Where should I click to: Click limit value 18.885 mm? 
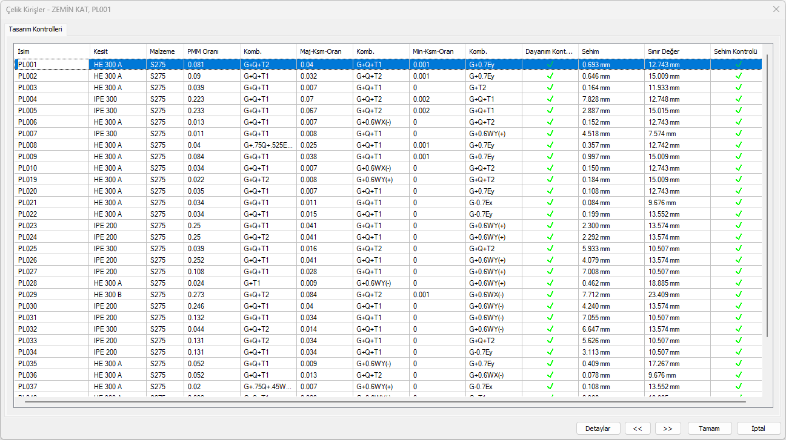click(678, 283)
